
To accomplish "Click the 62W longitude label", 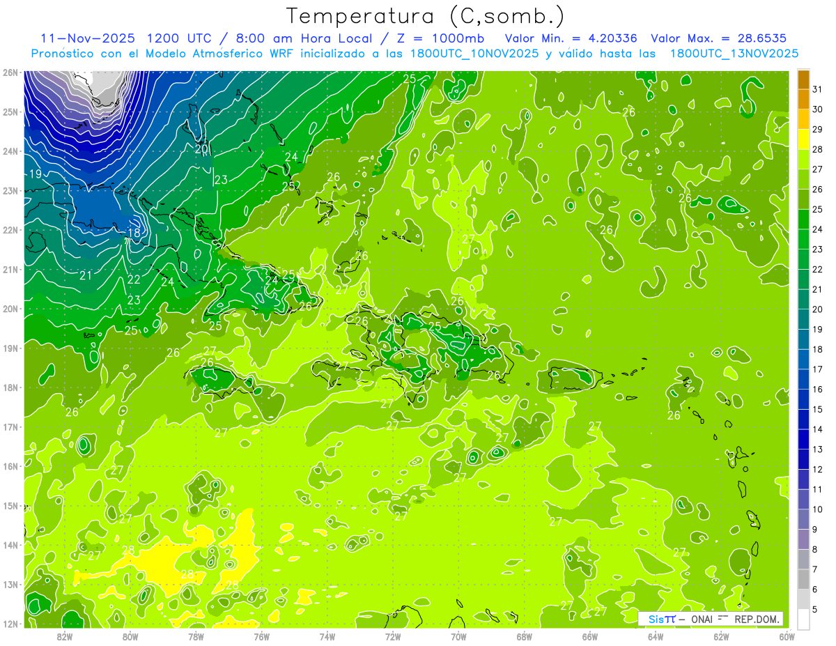I will [x=721, y=636].
